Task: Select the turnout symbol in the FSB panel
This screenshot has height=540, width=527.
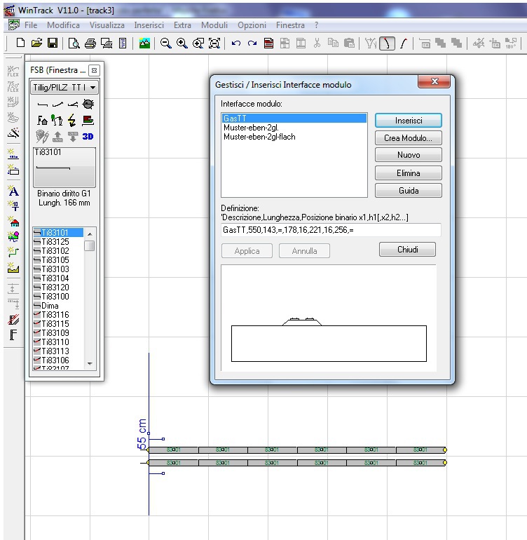Action: [x=73, y=104]
